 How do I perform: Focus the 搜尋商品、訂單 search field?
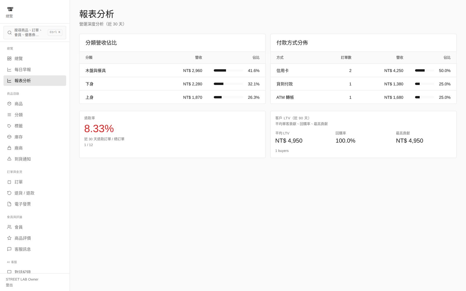click(35, 33)
